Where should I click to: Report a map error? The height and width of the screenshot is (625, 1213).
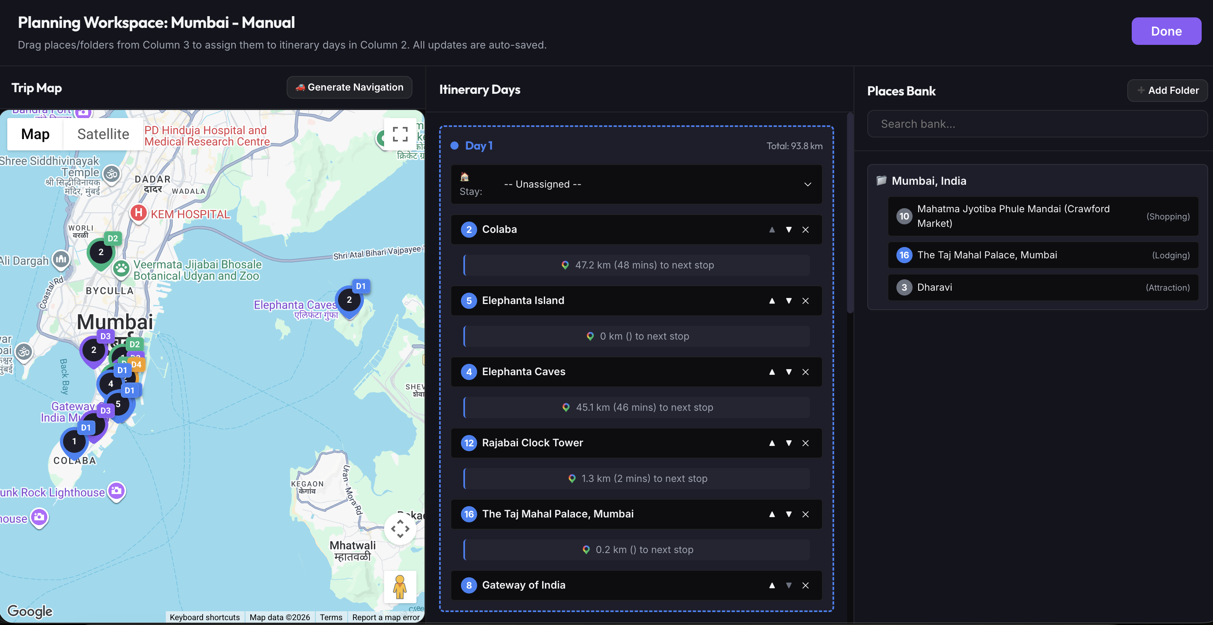click(x=386, y=617)
